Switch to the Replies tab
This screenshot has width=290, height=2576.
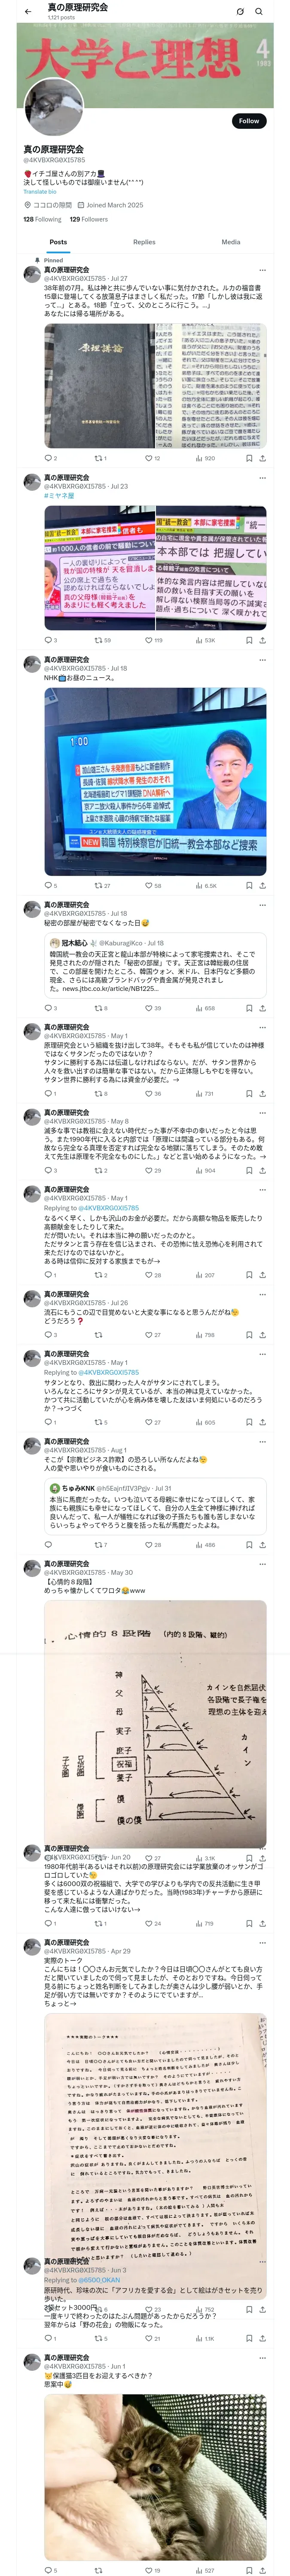(144, 242)
